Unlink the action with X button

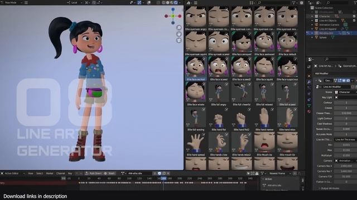168,173
